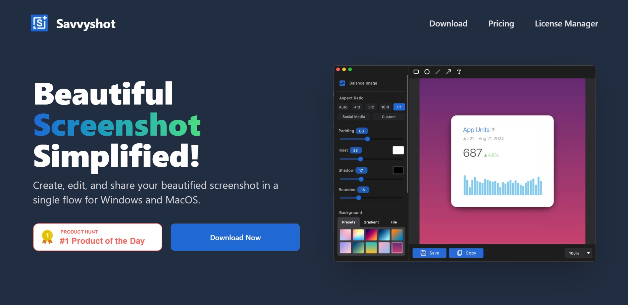
Task: Select the text tool
Action: 459,72
